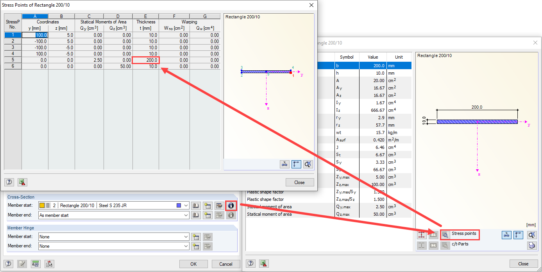Select row header for stress point 3
Screen dimensions: 542x272
pyautogui.click(x=13, y=47)
